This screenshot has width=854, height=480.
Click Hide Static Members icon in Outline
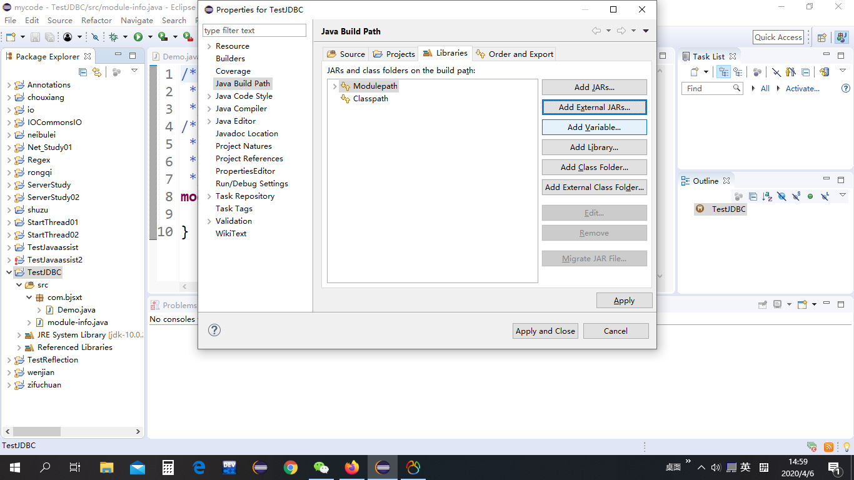tap(796, 196)
